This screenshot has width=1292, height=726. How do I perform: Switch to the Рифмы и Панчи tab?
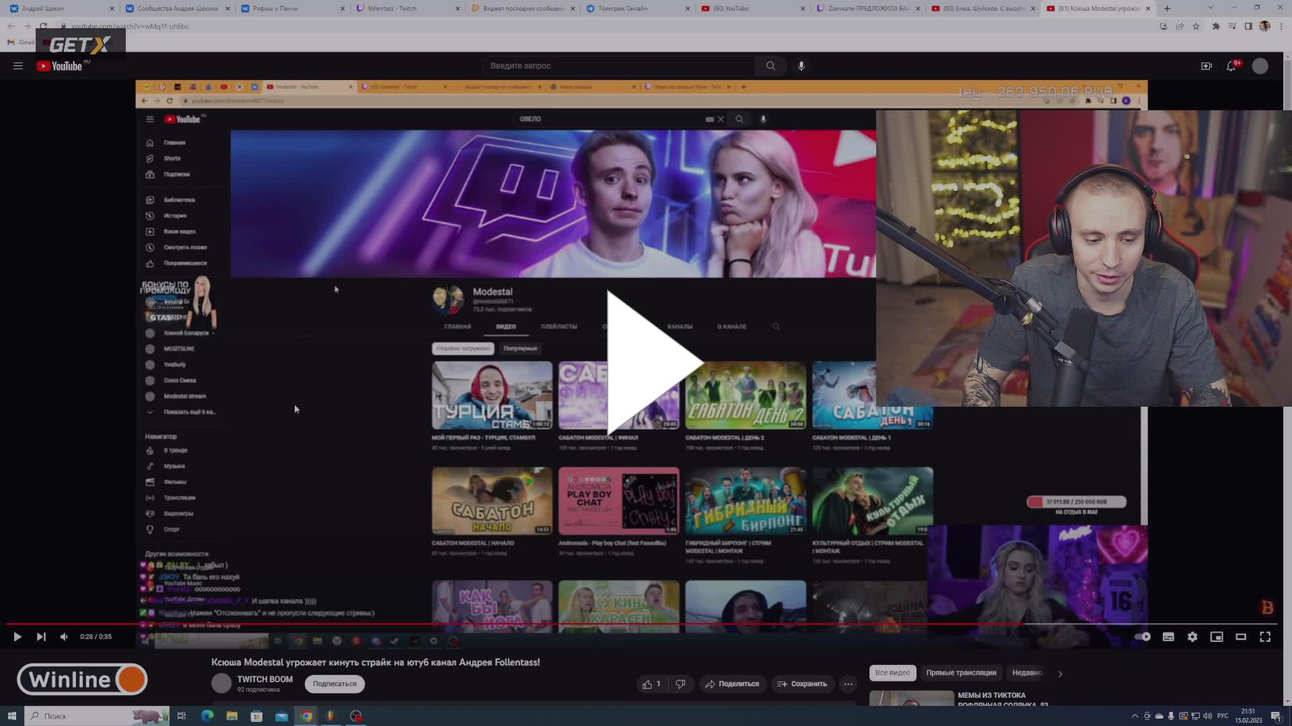coord(291,9)
